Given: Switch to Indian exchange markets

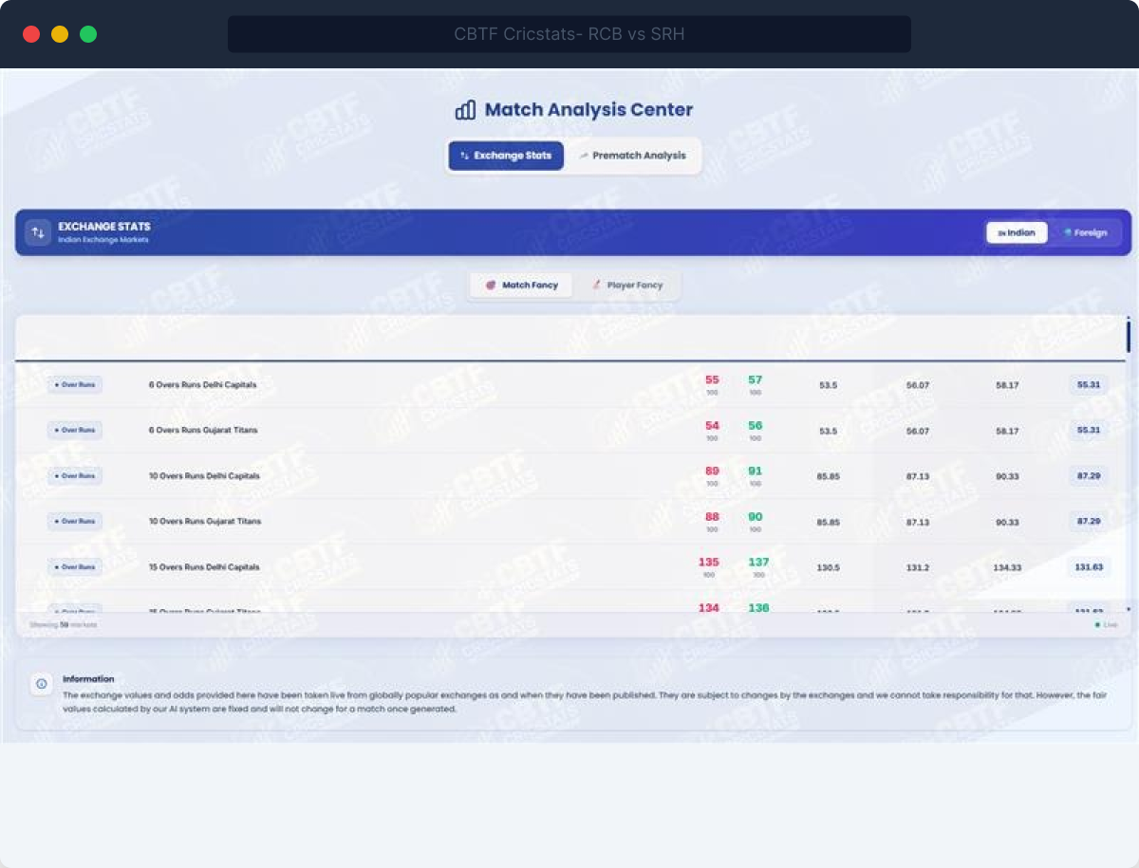Looking at the screenshot, I should tap(1017, 232).
